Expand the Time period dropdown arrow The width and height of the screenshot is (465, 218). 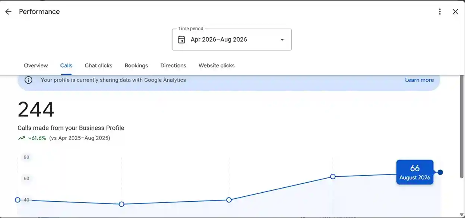[282, 39]
